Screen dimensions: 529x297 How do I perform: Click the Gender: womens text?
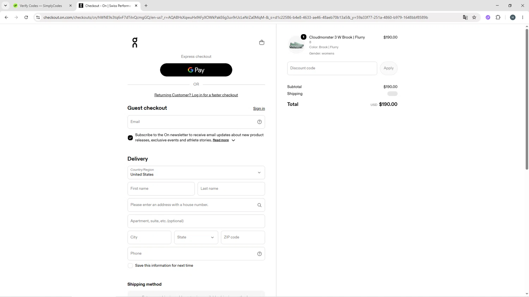pos(322,53)
